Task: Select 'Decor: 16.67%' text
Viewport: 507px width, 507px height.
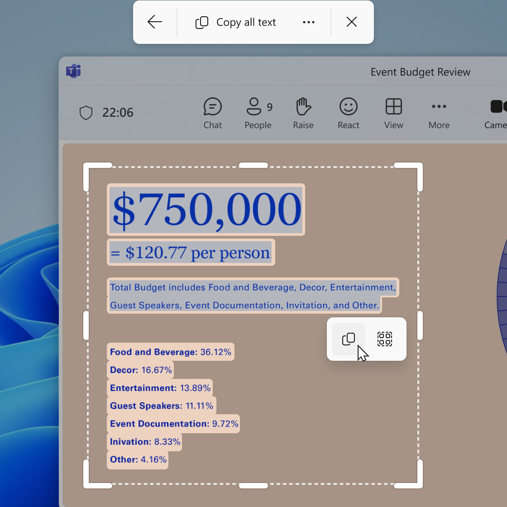Action: point(140,370)
